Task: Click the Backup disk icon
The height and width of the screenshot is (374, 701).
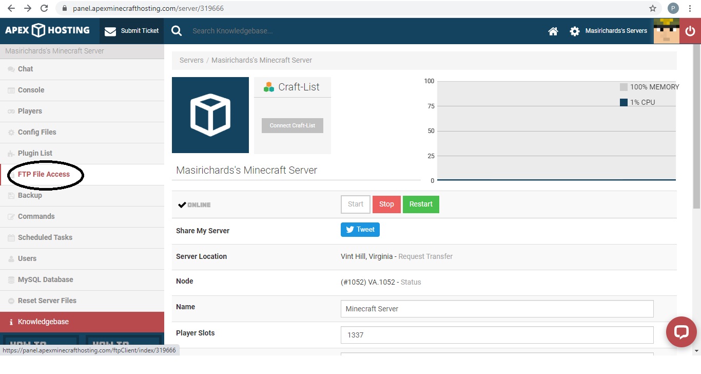Action: click(11, 196)
